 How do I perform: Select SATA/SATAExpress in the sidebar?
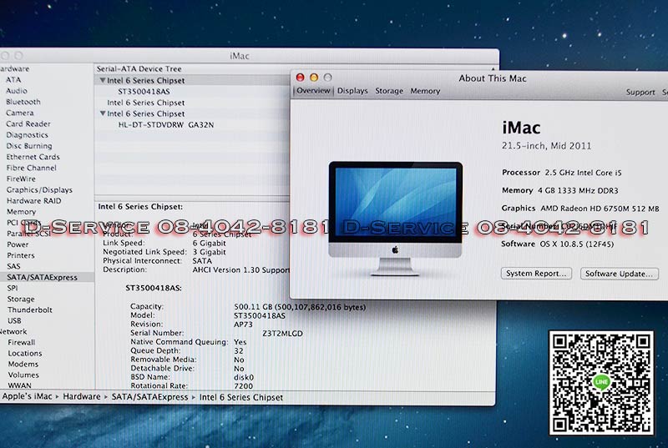tap(42, 278)
